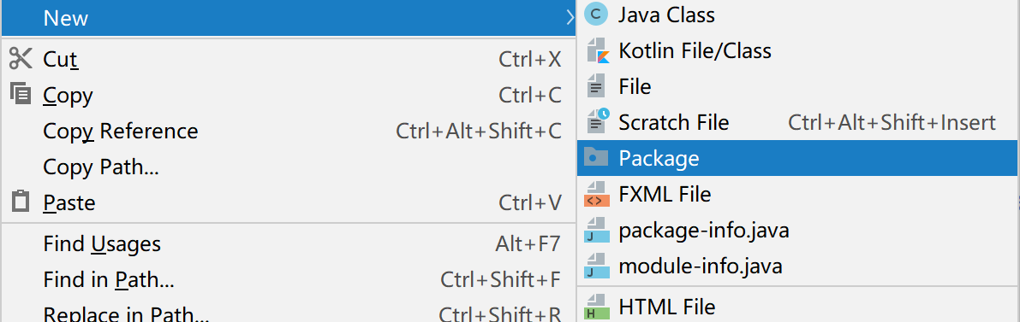Click the plain File icon

pos(595,86)
